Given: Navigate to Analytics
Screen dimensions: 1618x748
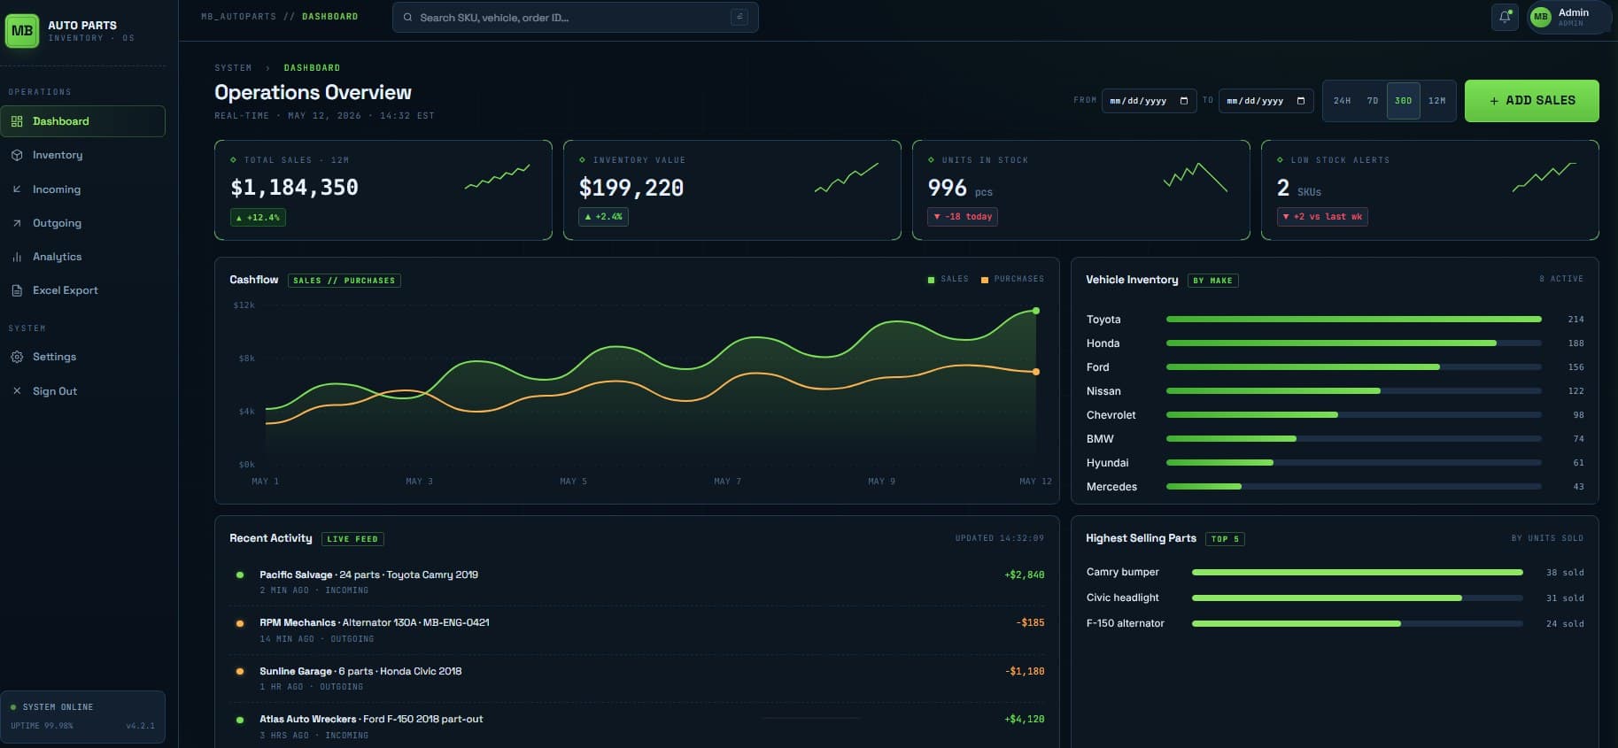Looking at the screenshot, I should (x=82, y=257).
